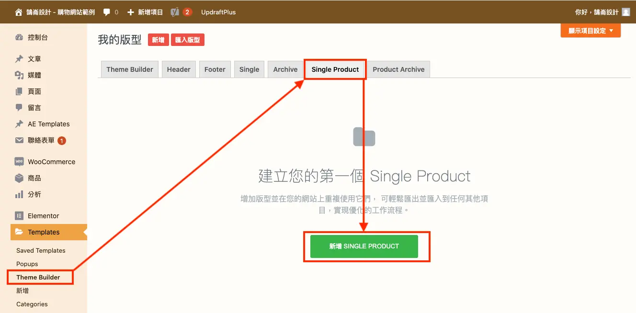Click 你好，鵠崙設計 account greeting
Screen dimensions: 636x313
(x=597, y=12)
